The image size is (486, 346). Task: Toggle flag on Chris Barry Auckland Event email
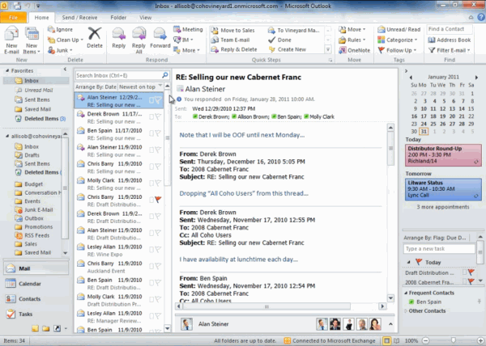coord(158,266)
